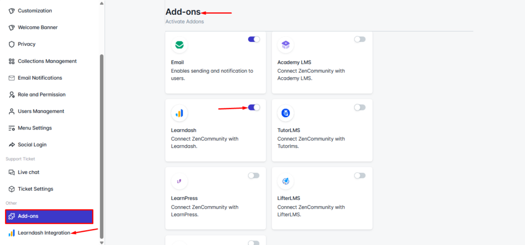This screenshot has width=525, height=245.
Task: Click the Support Ticket section label
Action: pyautogui.click(x=21, y=159)
